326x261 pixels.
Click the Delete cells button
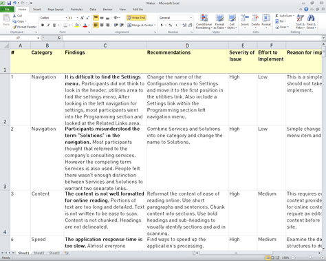pyautogui.click(x=255, y=21)
